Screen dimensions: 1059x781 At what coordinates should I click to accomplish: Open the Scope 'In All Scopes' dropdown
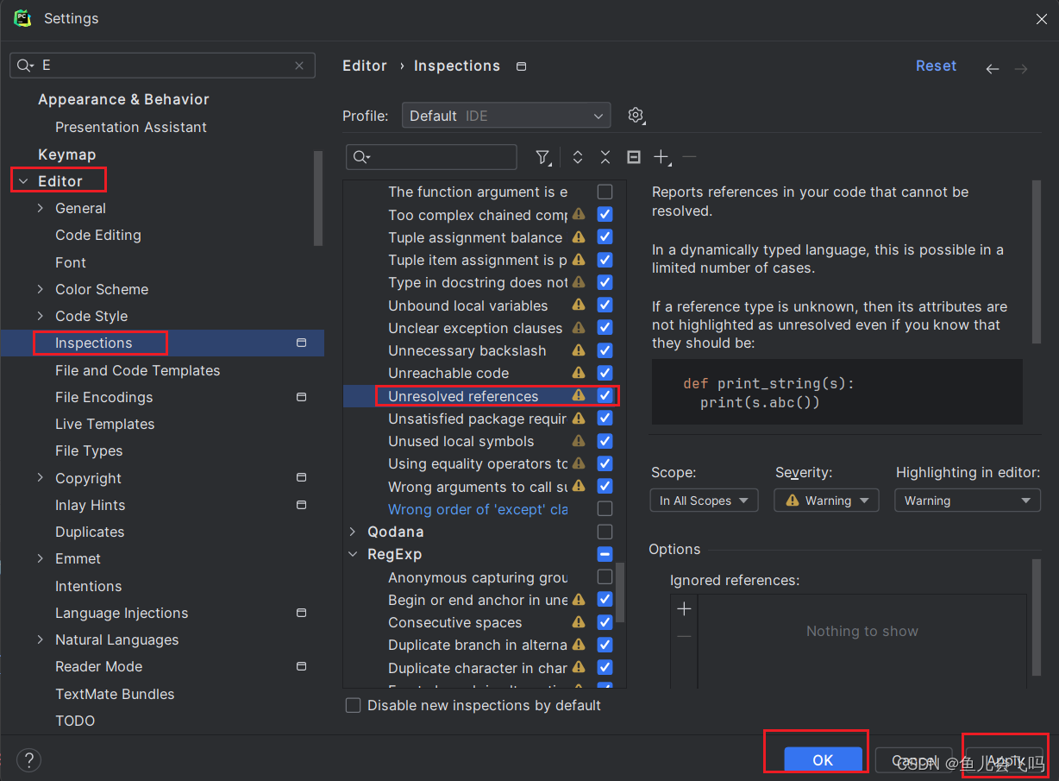pos(704,501)
